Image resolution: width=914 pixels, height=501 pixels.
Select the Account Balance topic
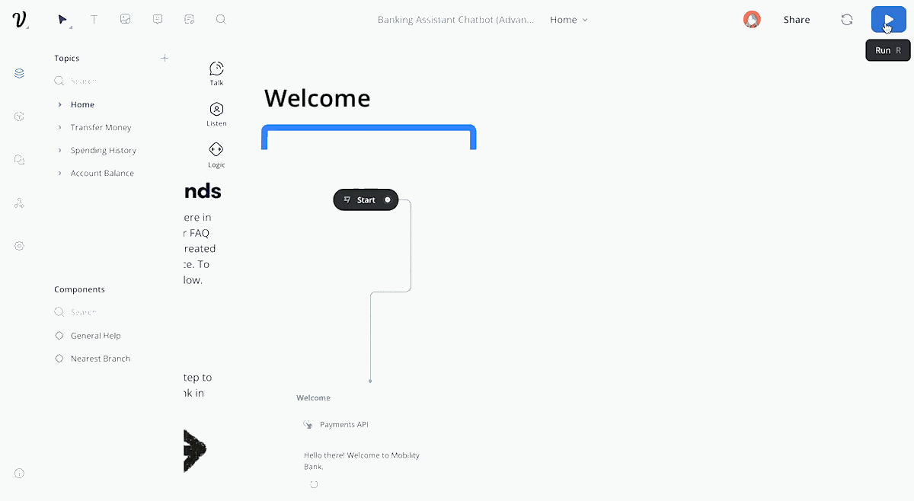tap(102, 173)
